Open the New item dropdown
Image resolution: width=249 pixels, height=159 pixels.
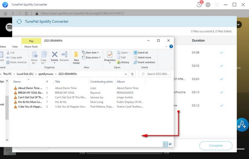[90, 52]
